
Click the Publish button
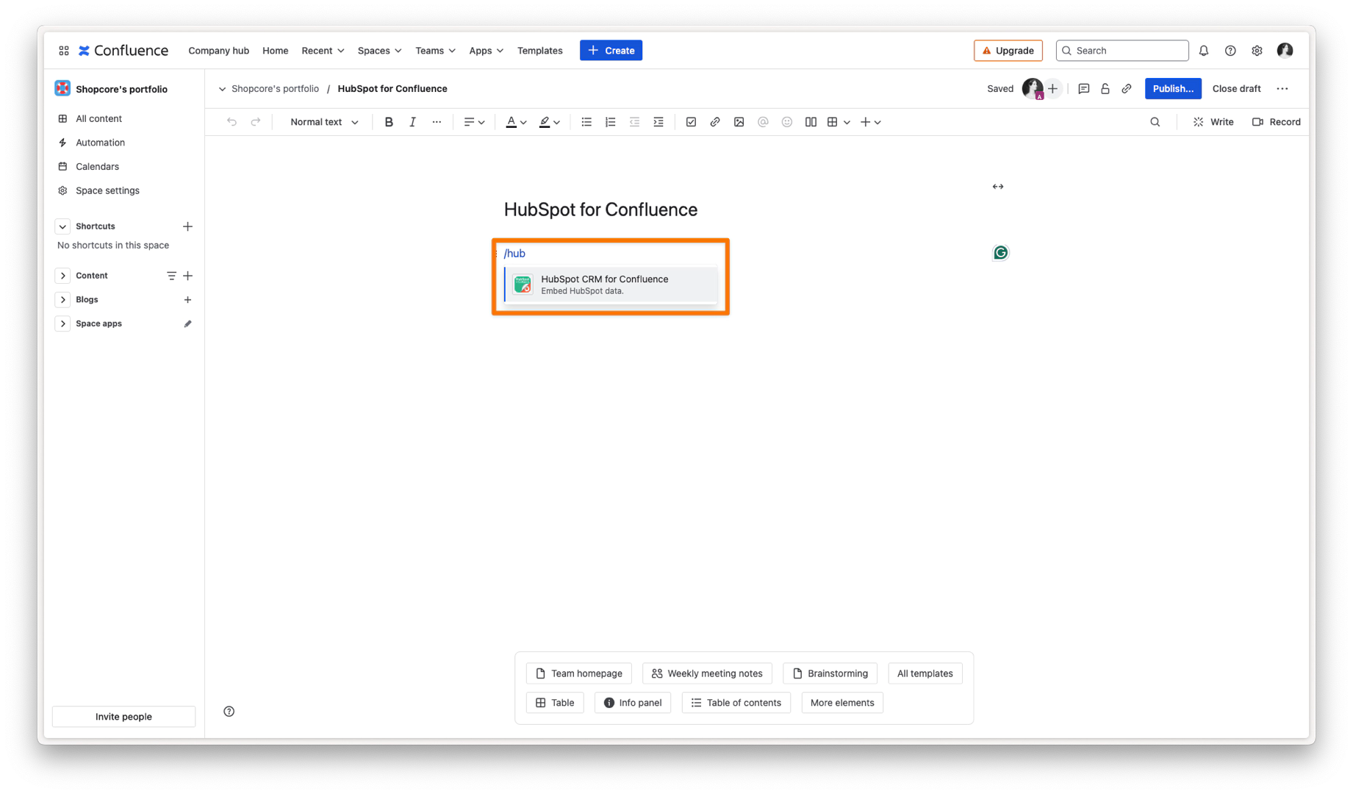[x=1173, y=89]
